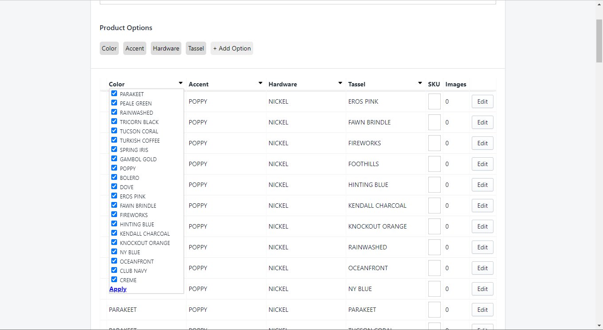The height and width of the screenshot is (330, 603).
Task: Toggle the GAMBOL GOLD checkbox
Action: coord(114,159)
